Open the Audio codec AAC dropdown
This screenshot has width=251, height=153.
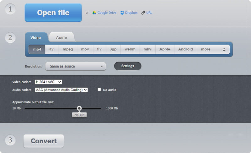(61, 90)
